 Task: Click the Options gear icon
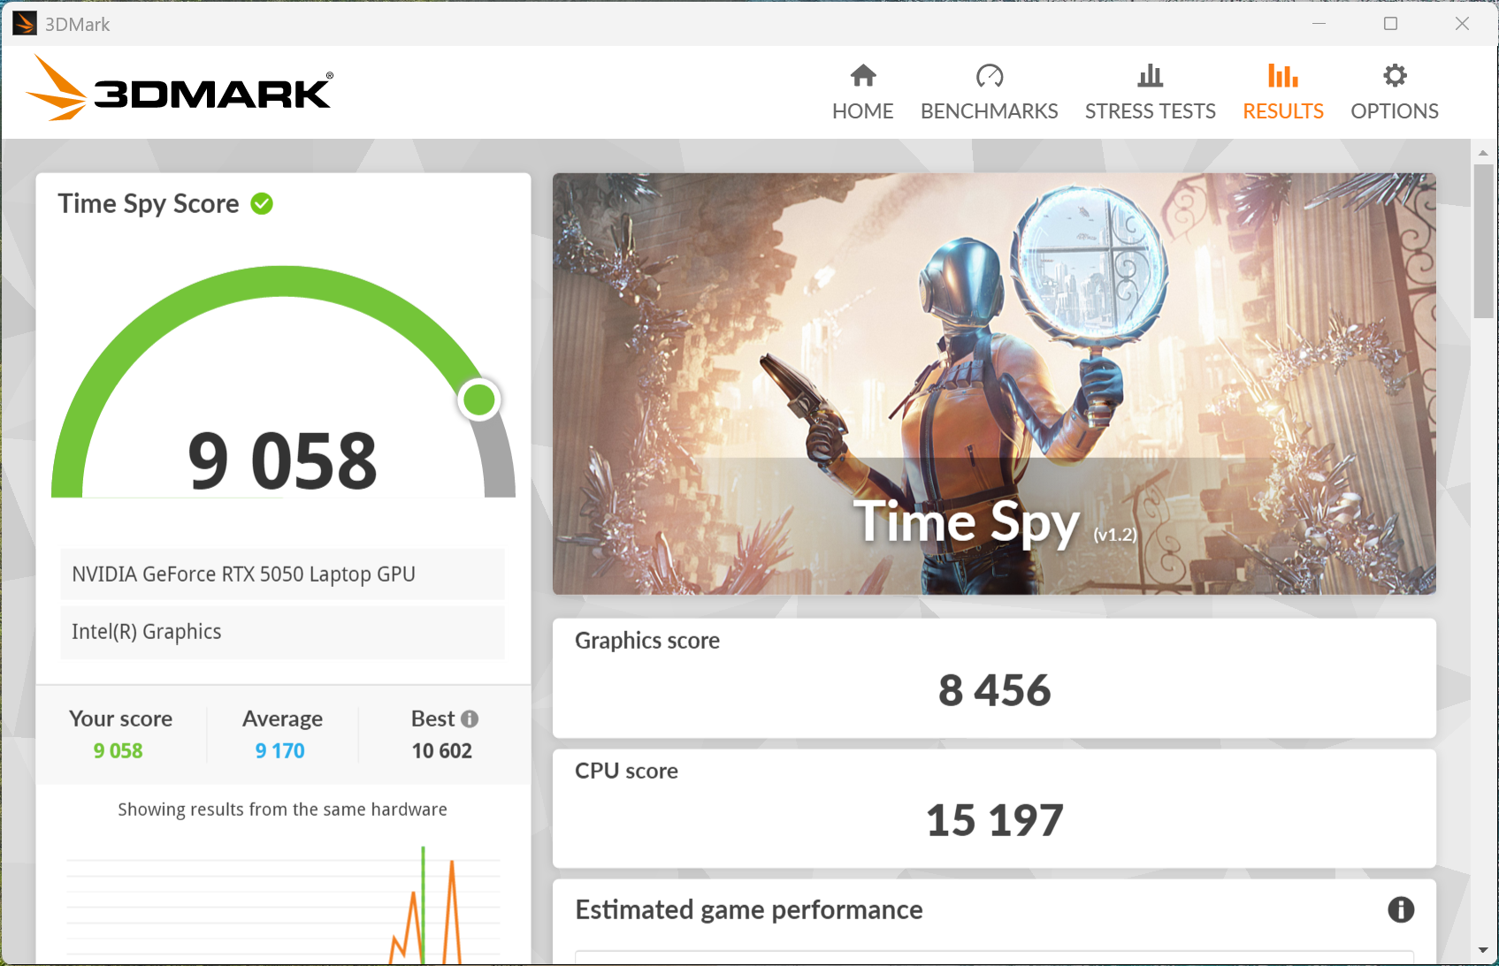1395,76
